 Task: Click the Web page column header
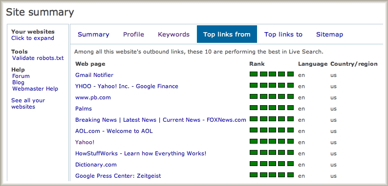pos(90,64)
